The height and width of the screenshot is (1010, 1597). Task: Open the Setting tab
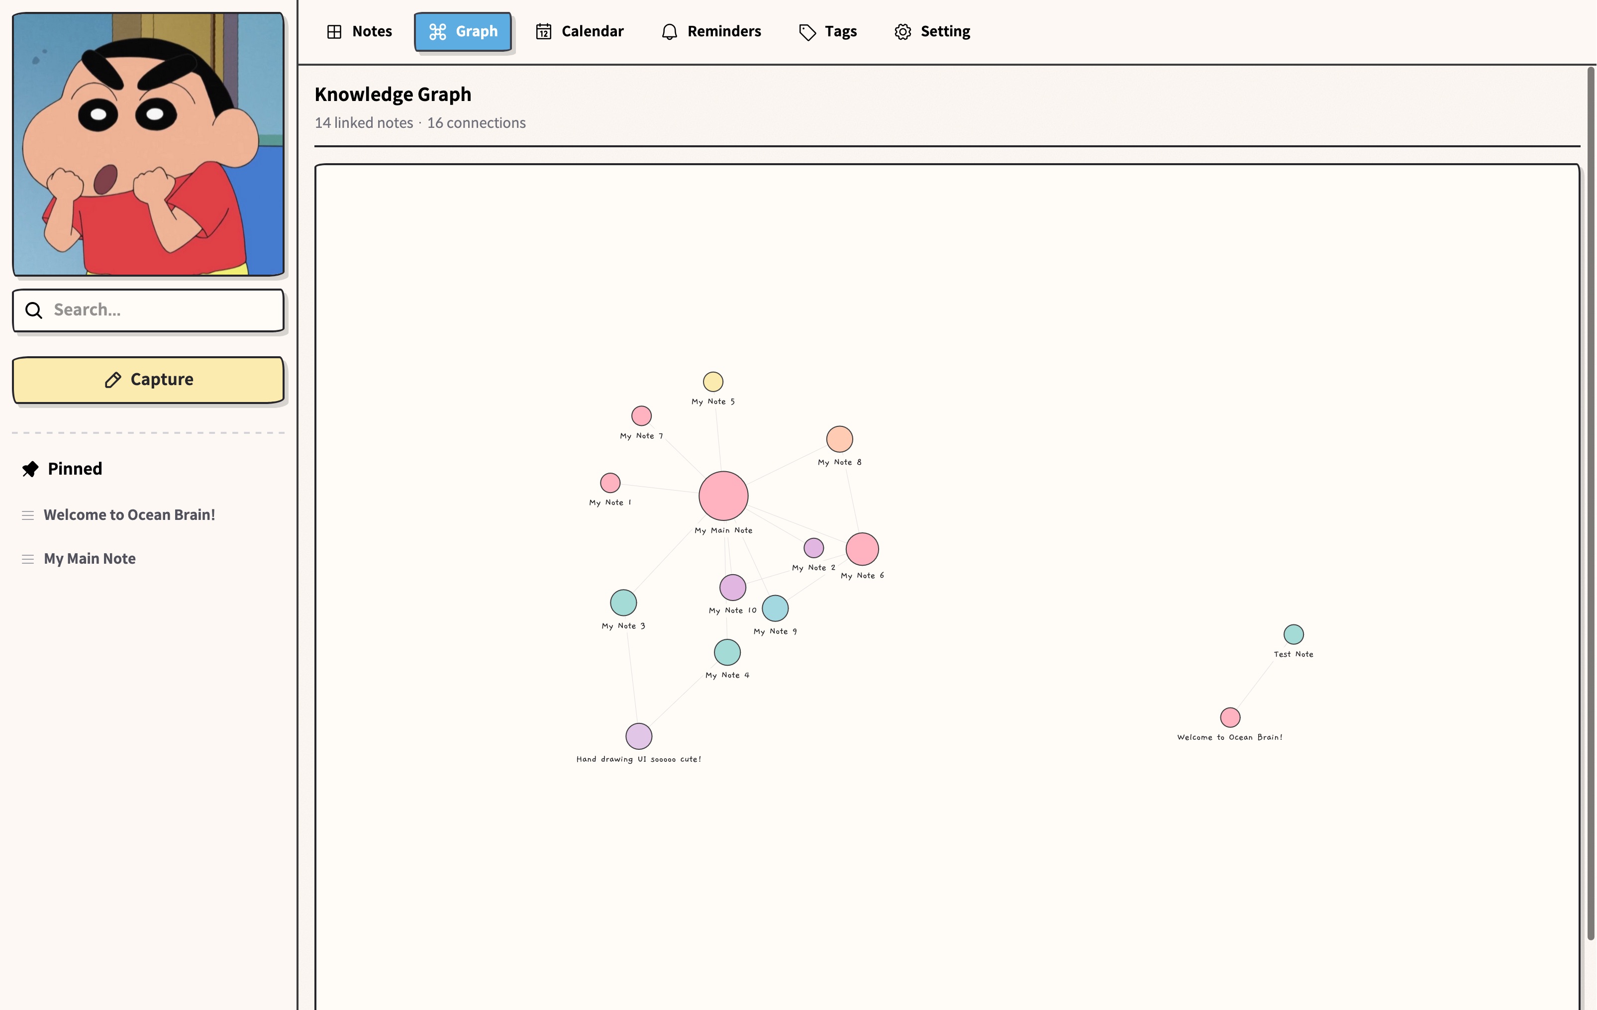click(x=932, y=31)
